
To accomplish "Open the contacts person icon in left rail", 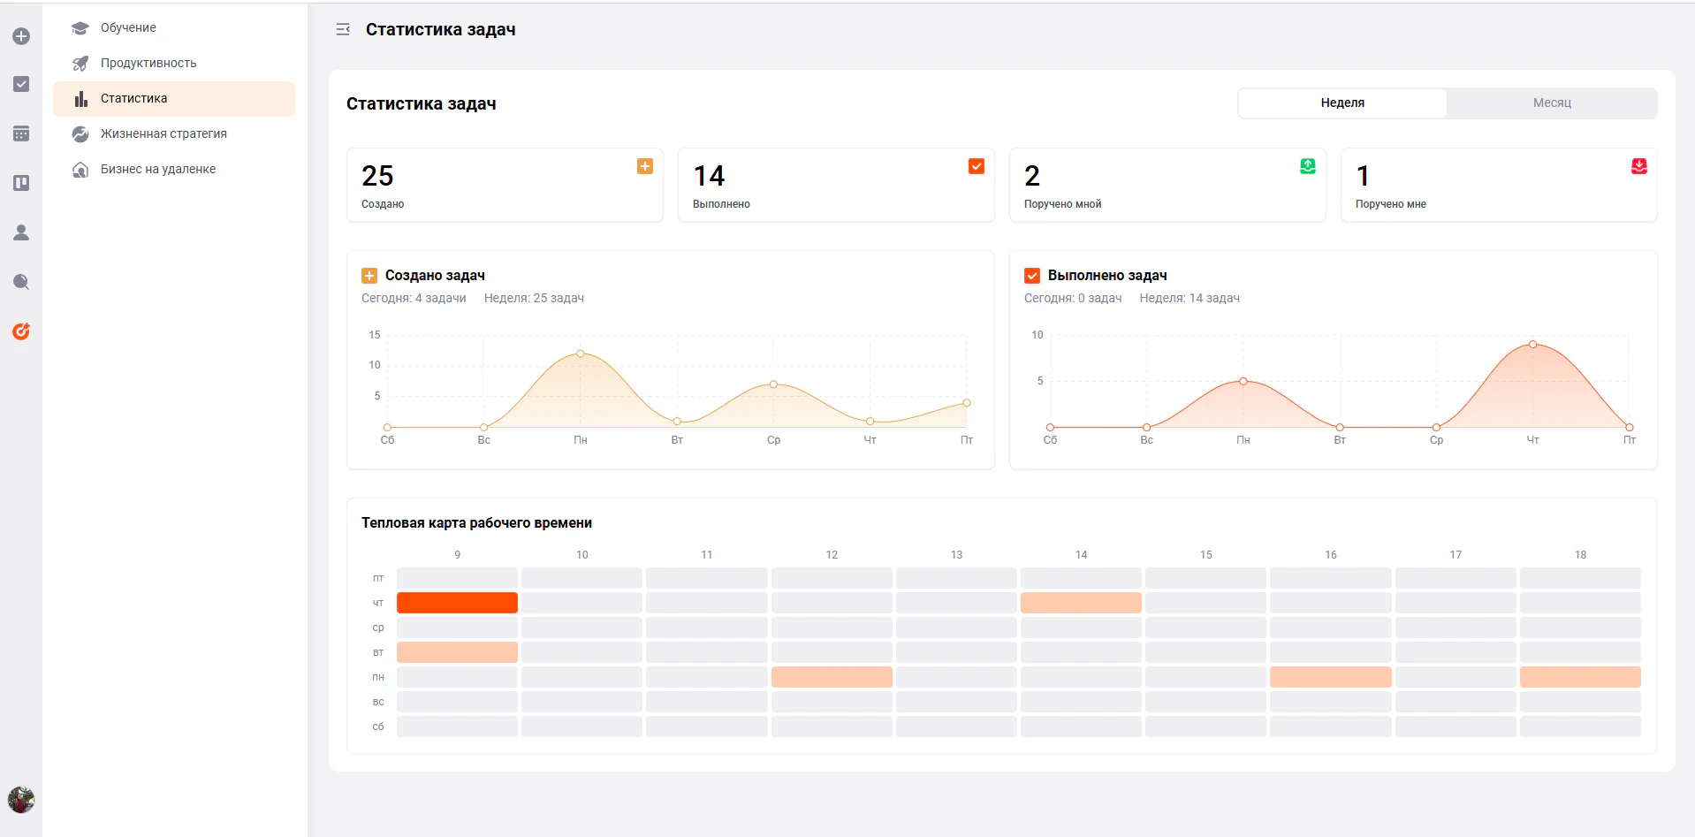I will (21, 232).
